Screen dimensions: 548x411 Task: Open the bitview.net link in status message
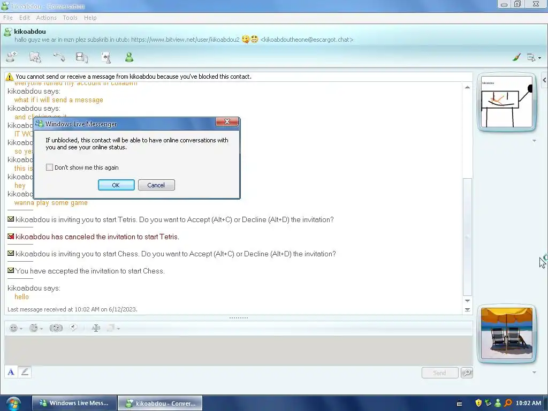pos(185,40)
